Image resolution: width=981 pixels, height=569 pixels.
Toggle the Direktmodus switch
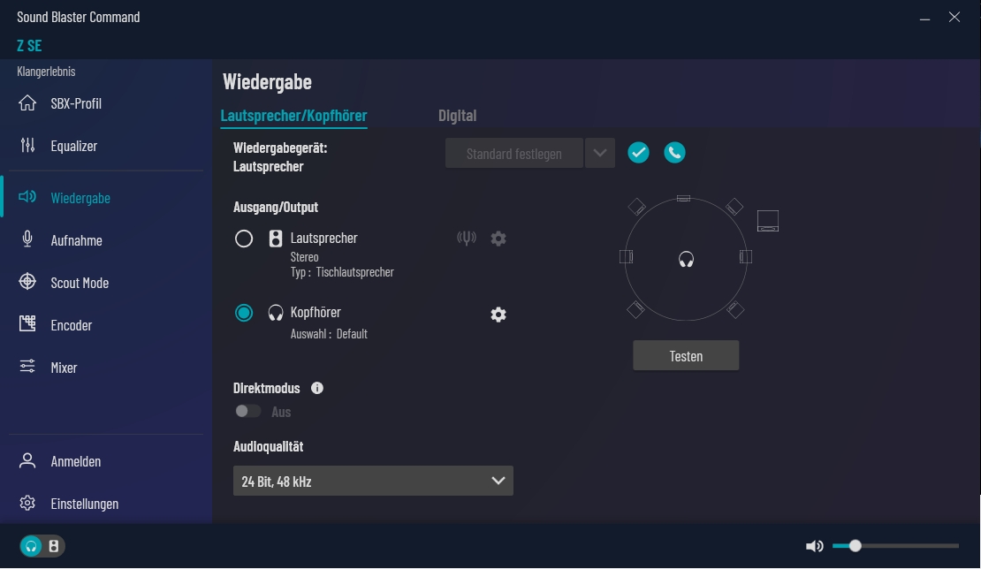click(x=247, y=412)
